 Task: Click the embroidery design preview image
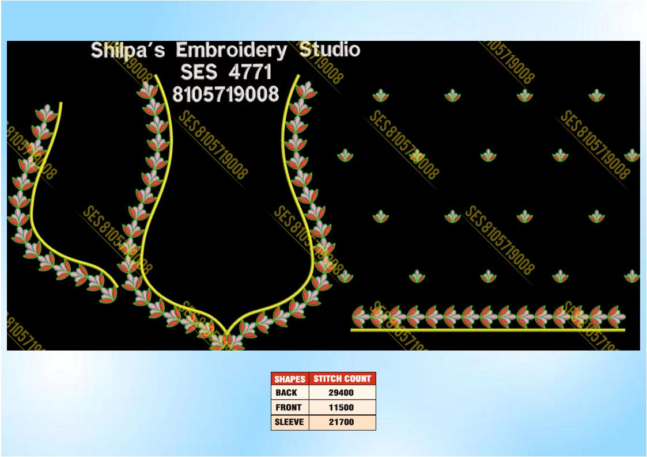pyautogui.click(x=324, y=196)
